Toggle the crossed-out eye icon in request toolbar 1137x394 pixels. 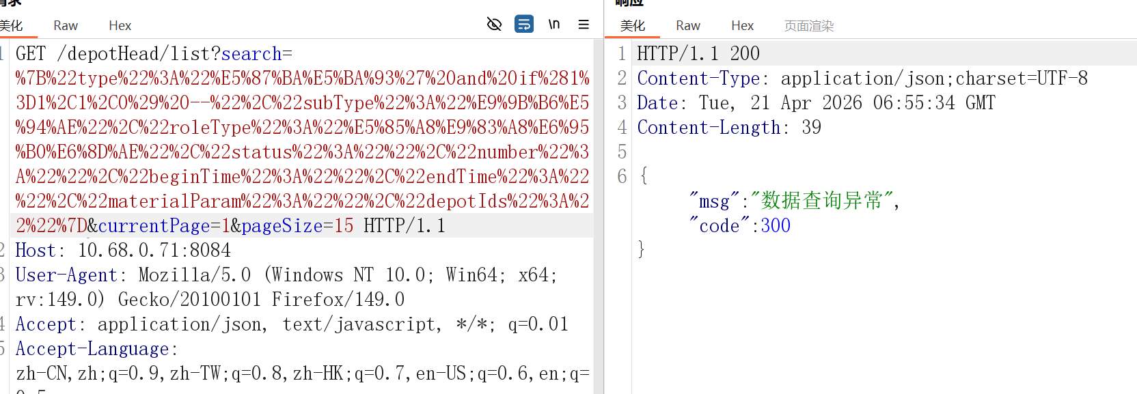[x=494, y=25]
